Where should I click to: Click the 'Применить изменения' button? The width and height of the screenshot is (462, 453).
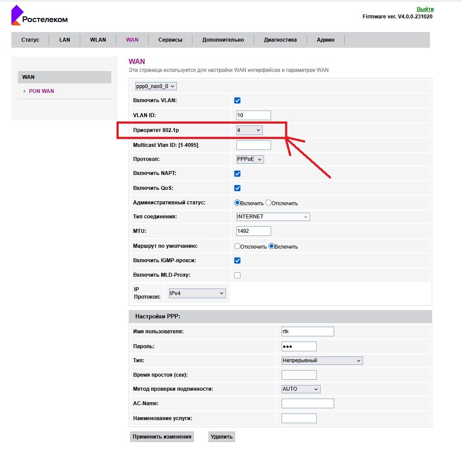pyautogui.click(x=162, y=437)
